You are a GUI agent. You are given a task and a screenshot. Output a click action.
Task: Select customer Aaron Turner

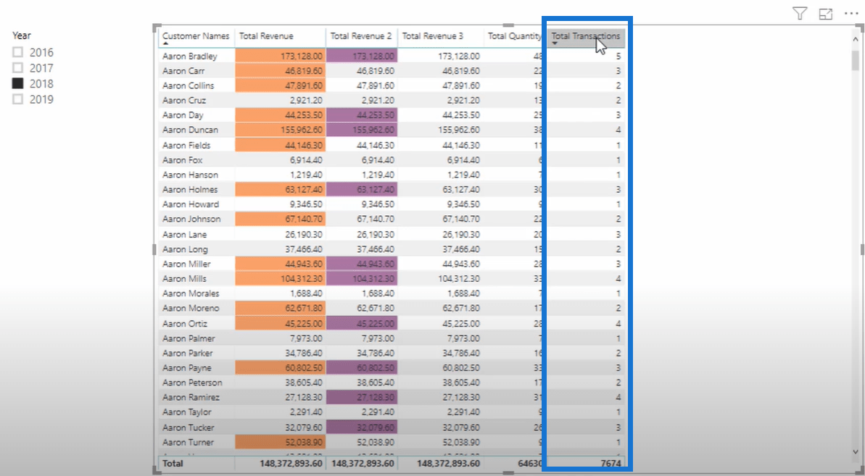[188, 443]
